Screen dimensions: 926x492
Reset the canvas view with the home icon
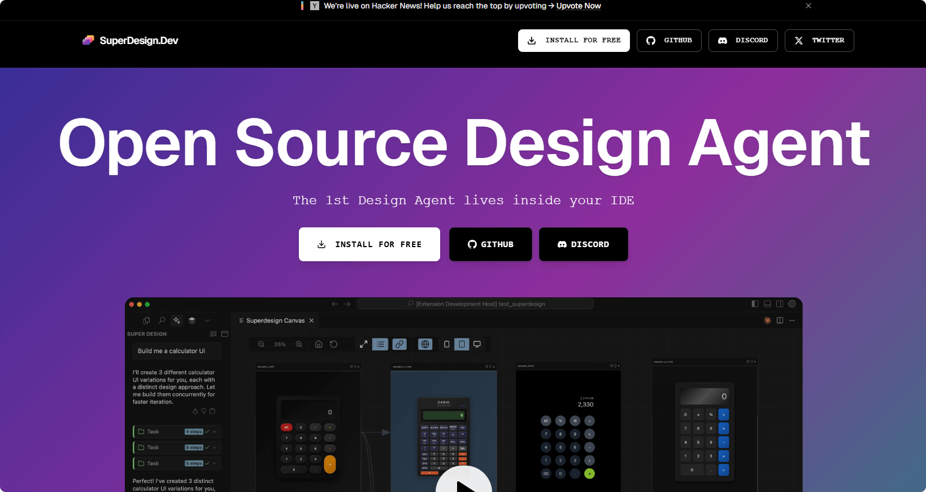click(319, 344)
